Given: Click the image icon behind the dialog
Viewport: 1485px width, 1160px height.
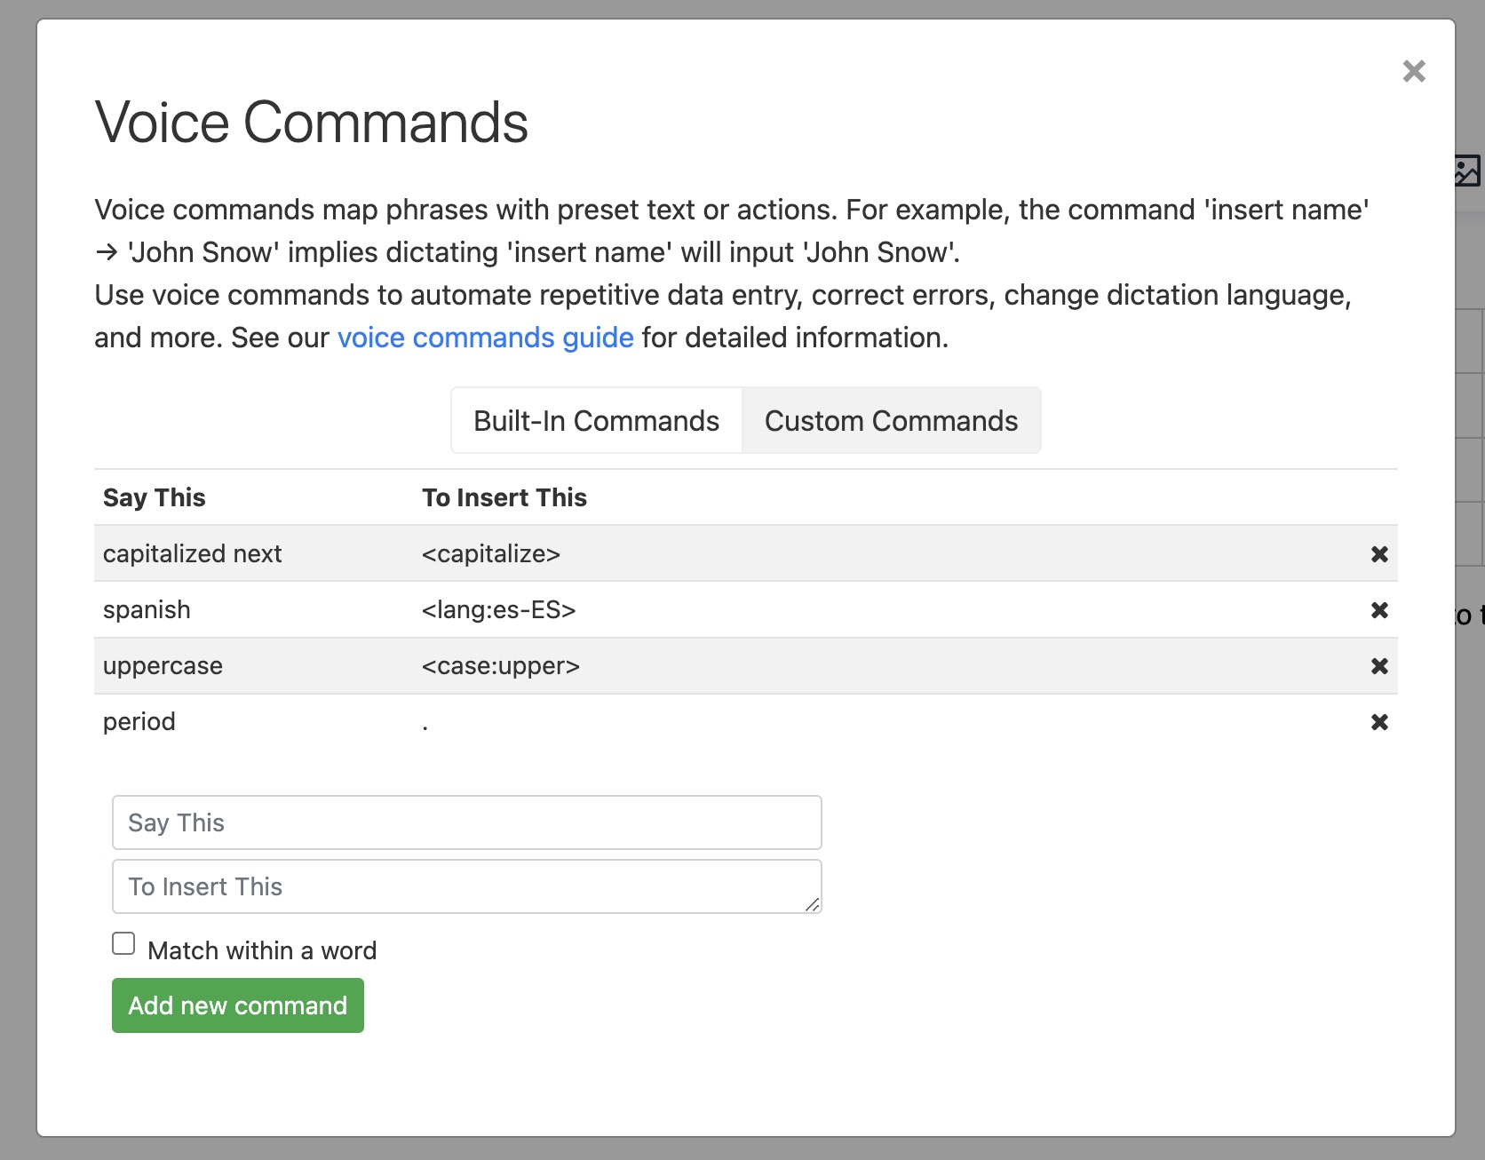Looking at the screenshot, I should (1468, 171).
